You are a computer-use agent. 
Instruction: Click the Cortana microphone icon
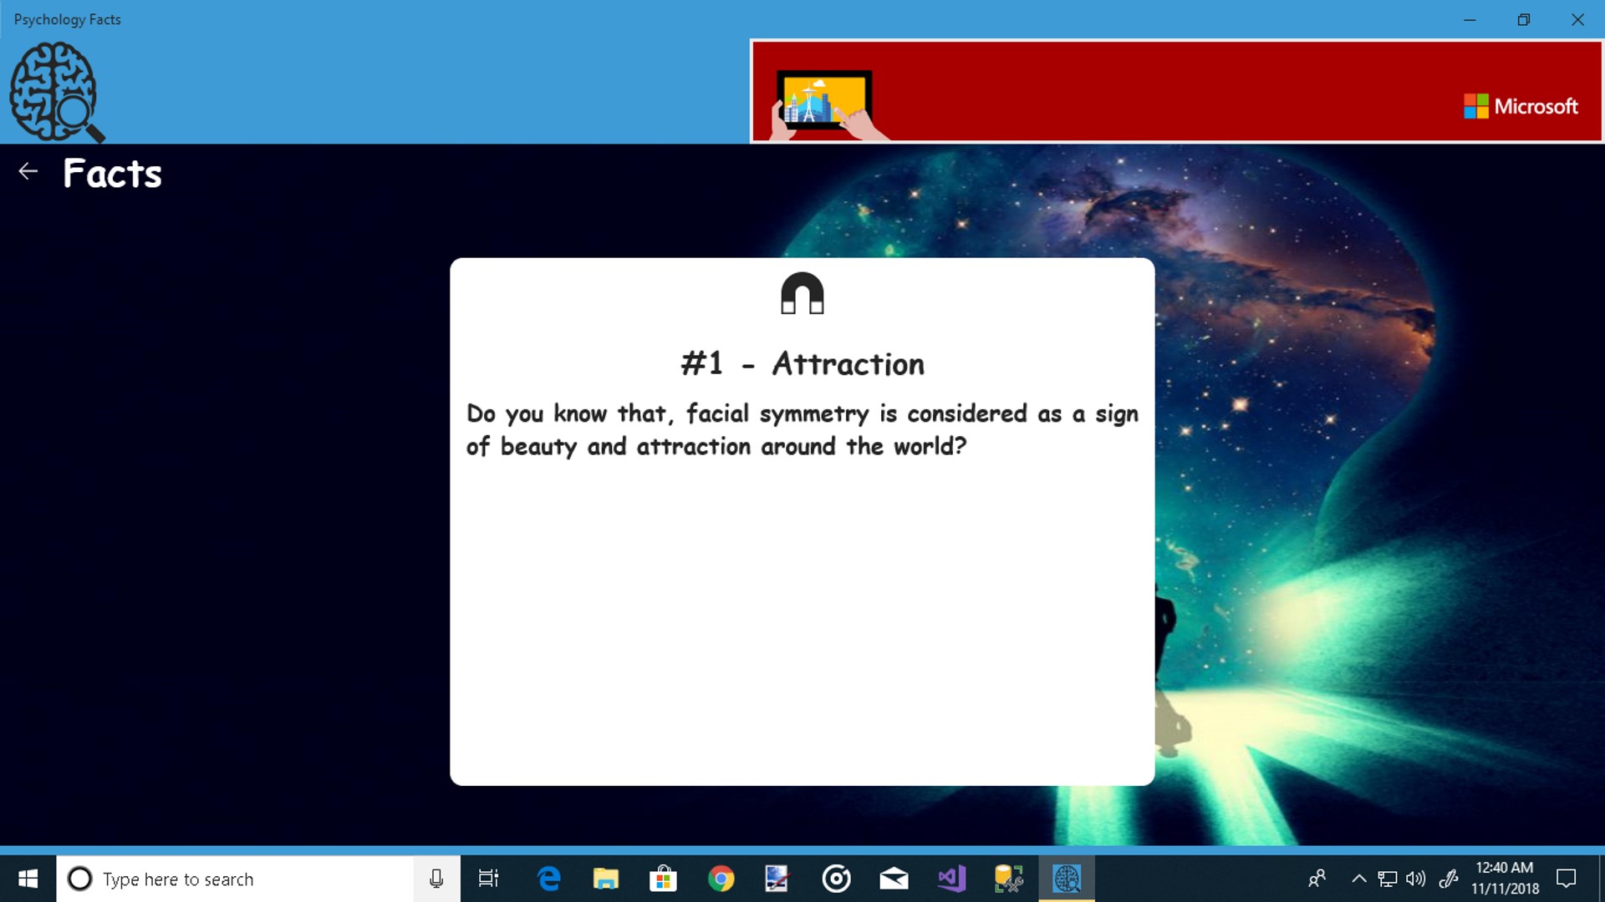pos(436,879)
